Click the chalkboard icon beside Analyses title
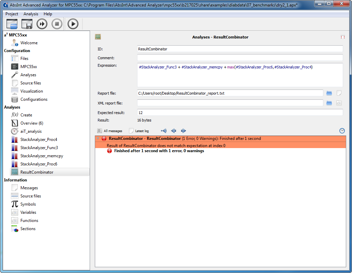 click(98, 37)
